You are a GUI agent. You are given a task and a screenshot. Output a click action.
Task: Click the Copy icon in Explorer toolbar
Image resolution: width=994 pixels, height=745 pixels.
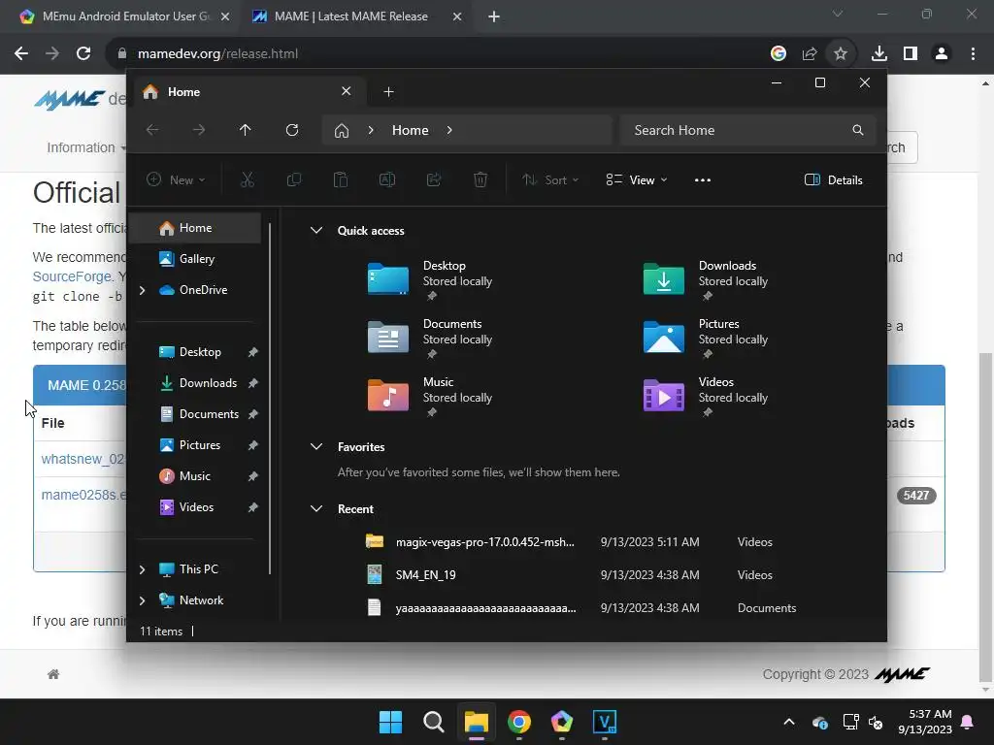[x=293, y=179]
